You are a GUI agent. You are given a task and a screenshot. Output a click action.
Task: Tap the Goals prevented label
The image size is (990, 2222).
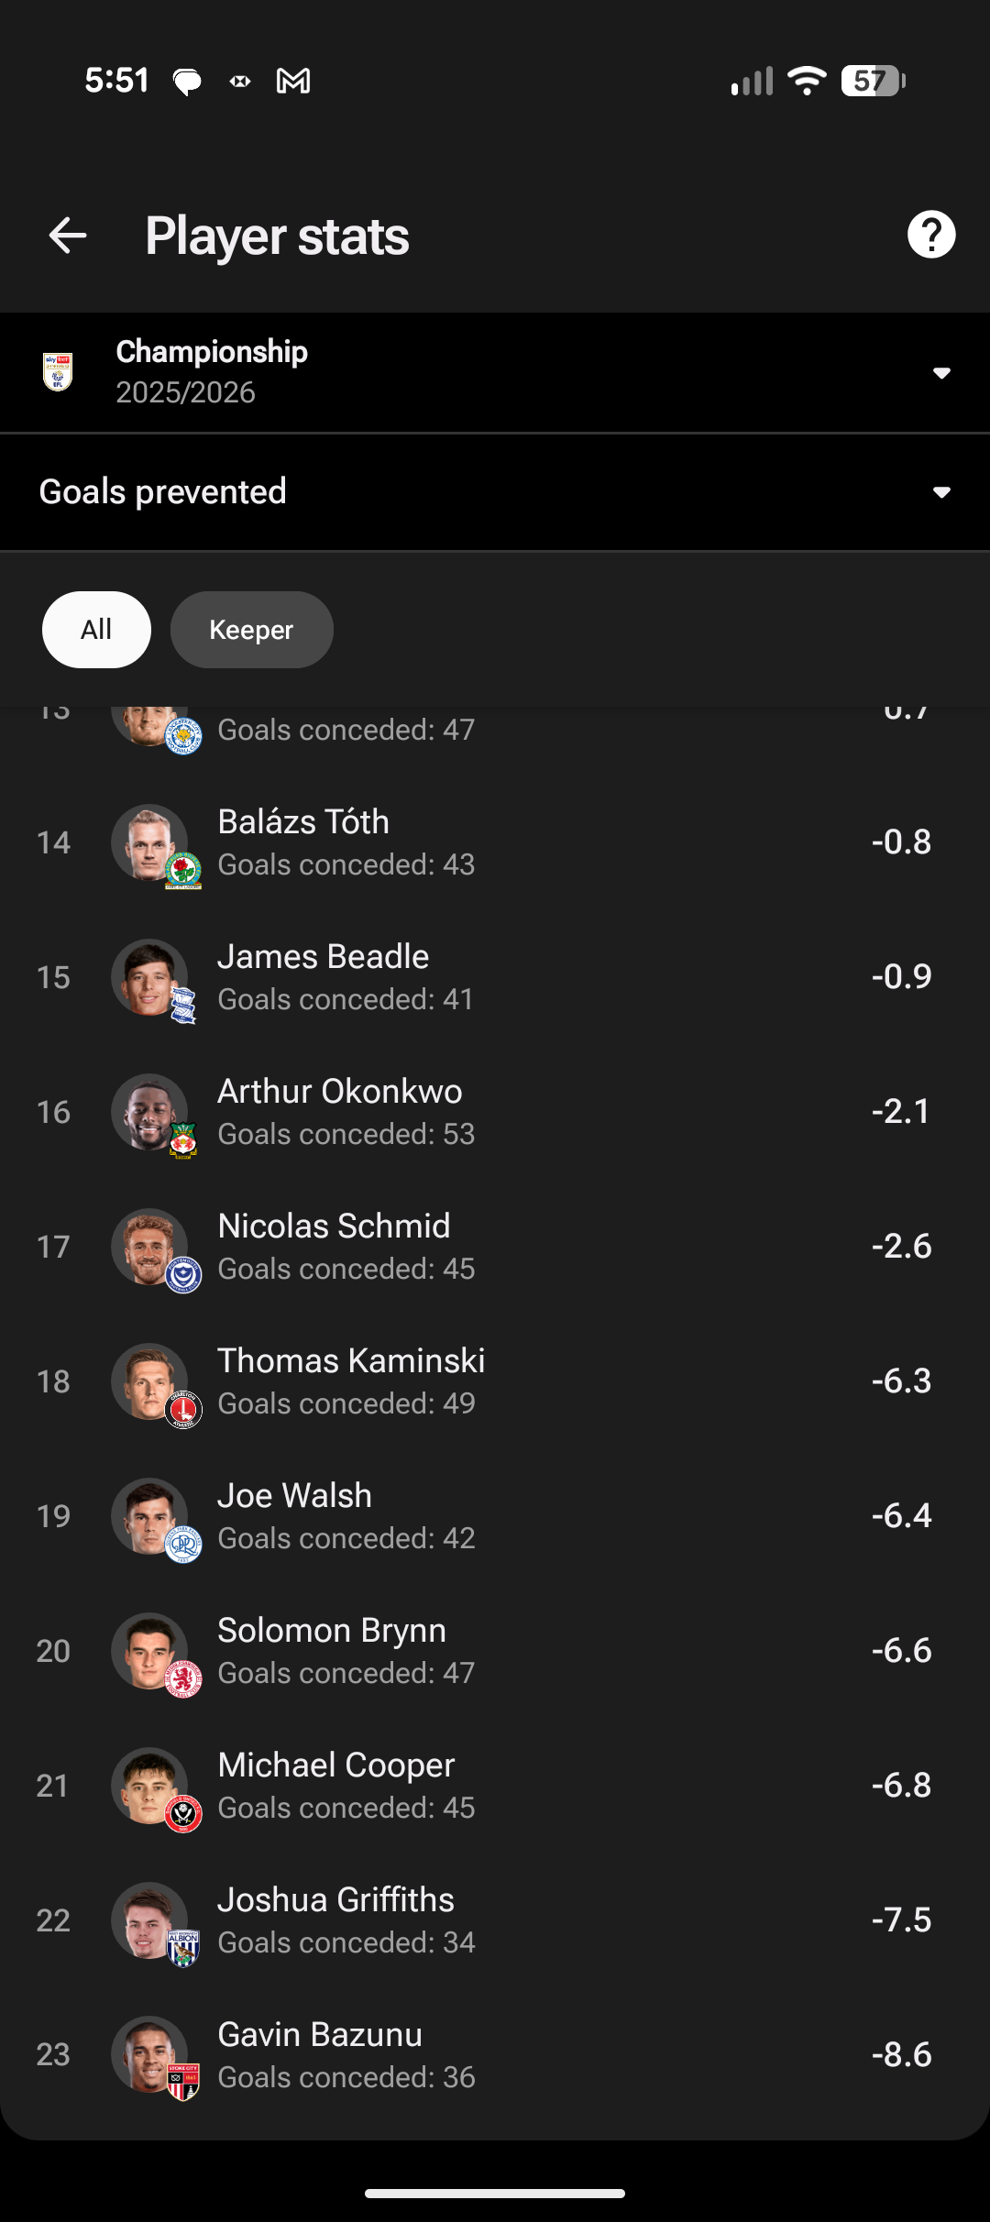[163, 492]
